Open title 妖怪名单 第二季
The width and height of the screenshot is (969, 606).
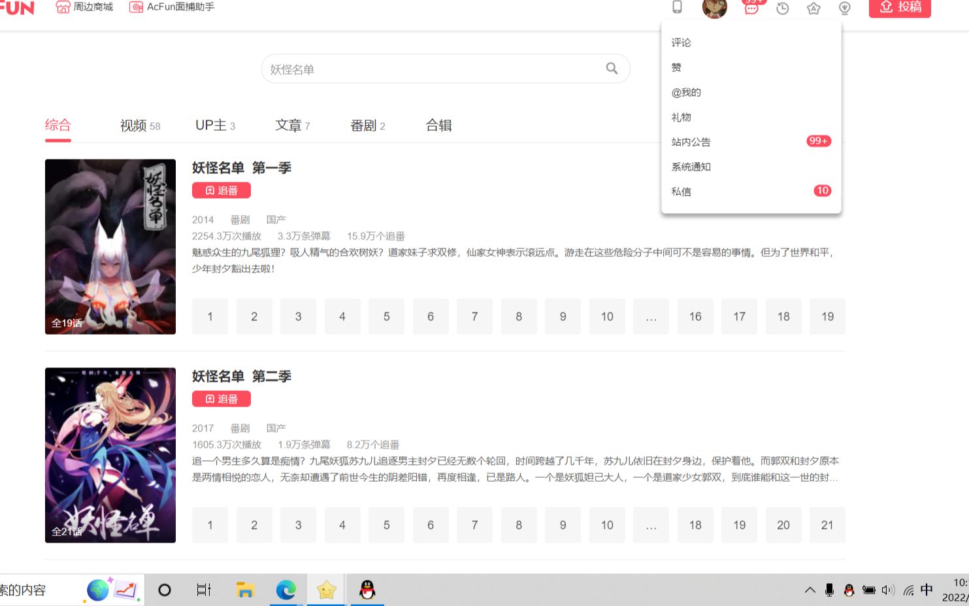pyautogui.click(x=242, y=377)
